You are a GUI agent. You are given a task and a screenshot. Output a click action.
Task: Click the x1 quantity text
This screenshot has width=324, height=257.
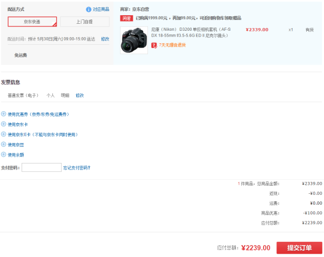[291, 30]
